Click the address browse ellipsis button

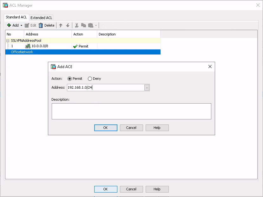147,88
